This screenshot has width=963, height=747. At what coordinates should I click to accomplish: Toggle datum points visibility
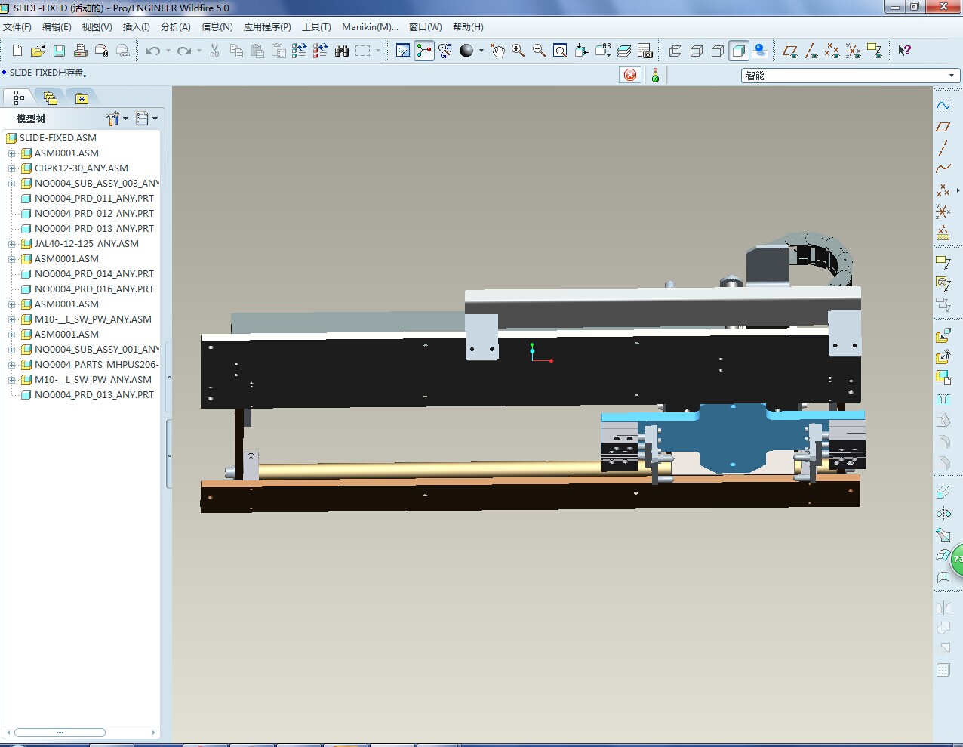point(832,51)
